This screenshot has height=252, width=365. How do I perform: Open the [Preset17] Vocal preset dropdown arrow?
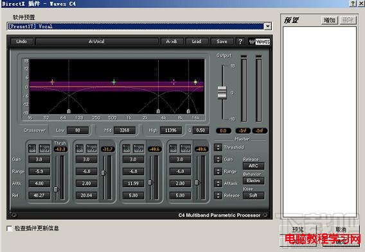(268, 26)
